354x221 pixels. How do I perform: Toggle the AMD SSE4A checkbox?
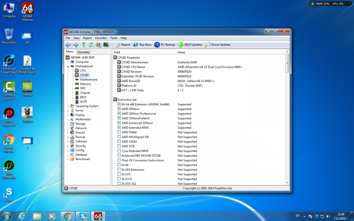click(x=119, y=141)
